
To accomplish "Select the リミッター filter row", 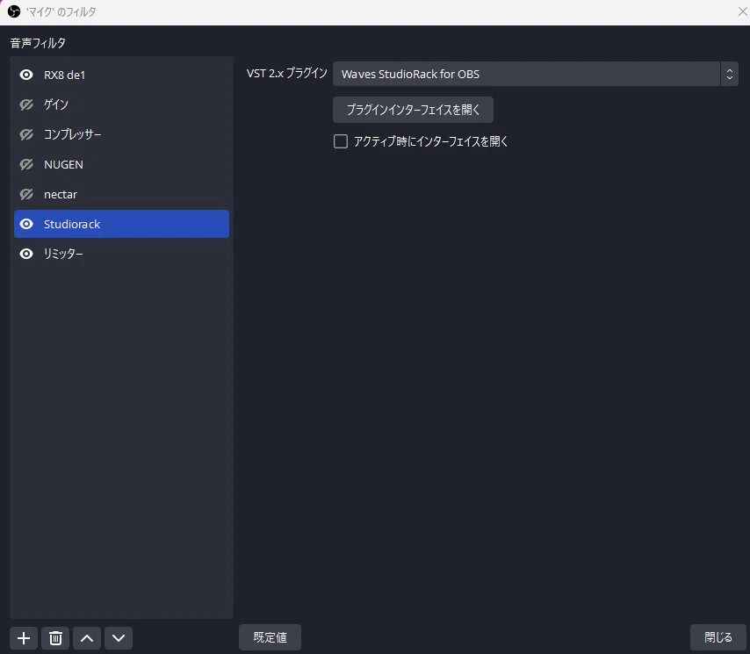I will tap(121, 254).
